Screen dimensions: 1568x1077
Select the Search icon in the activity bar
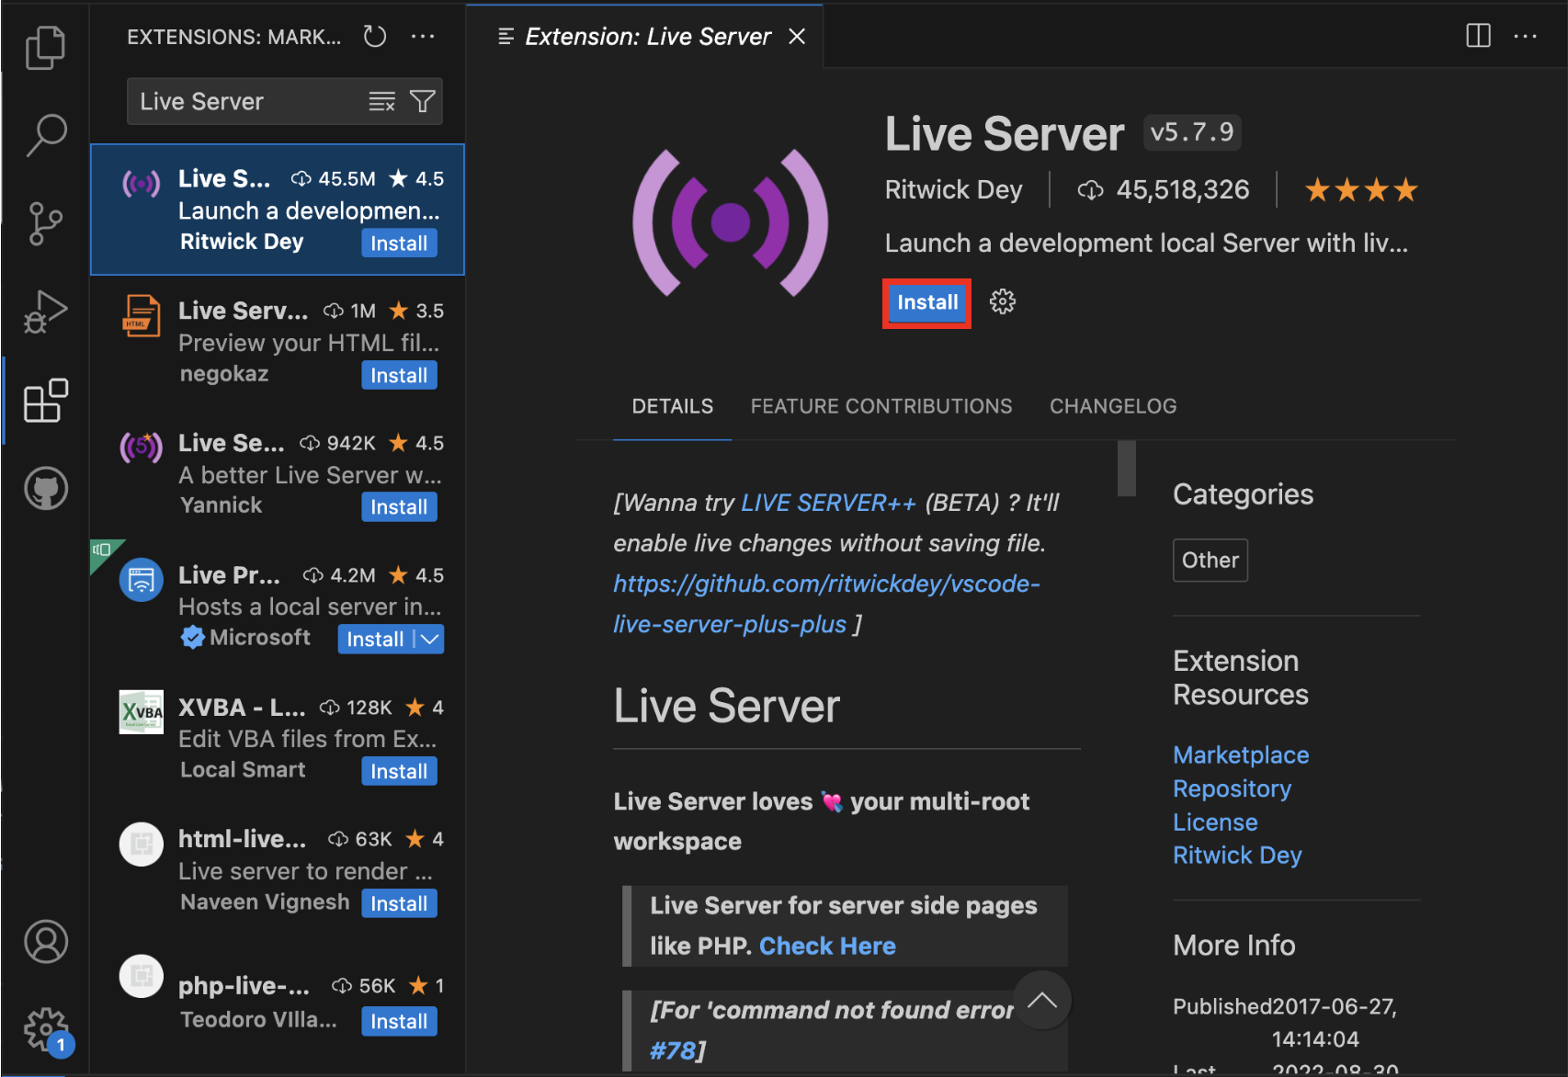pos(45,135)
